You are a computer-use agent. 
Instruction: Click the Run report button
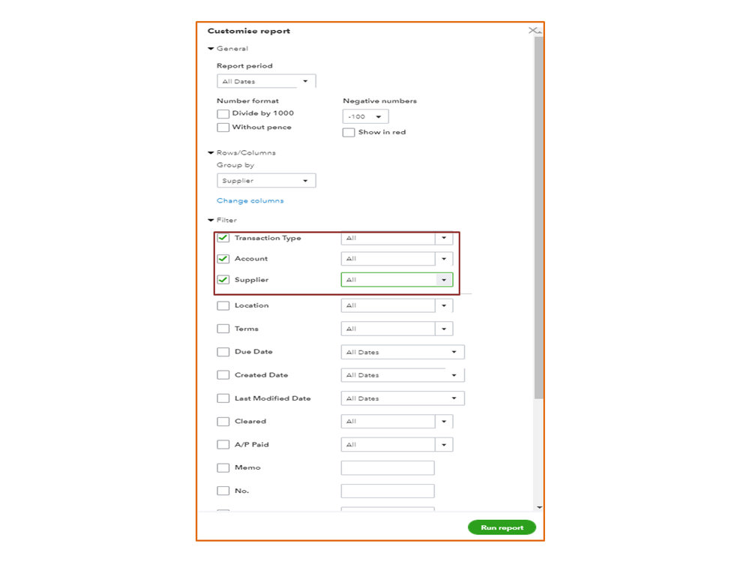(x=502, y=527)
